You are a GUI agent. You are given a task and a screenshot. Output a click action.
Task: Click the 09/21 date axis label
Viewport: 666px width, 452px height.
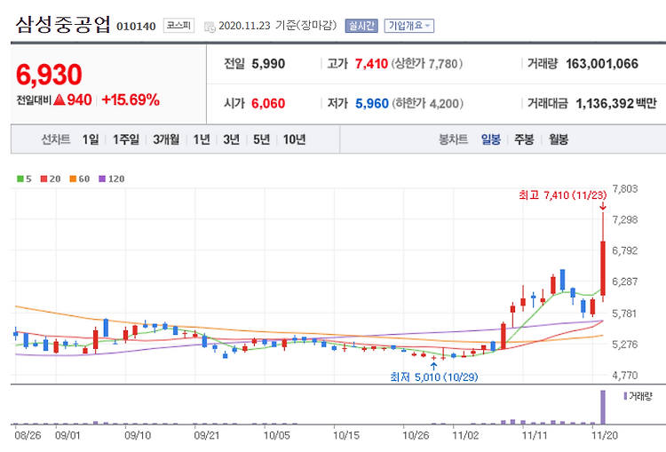click(207, 435)
